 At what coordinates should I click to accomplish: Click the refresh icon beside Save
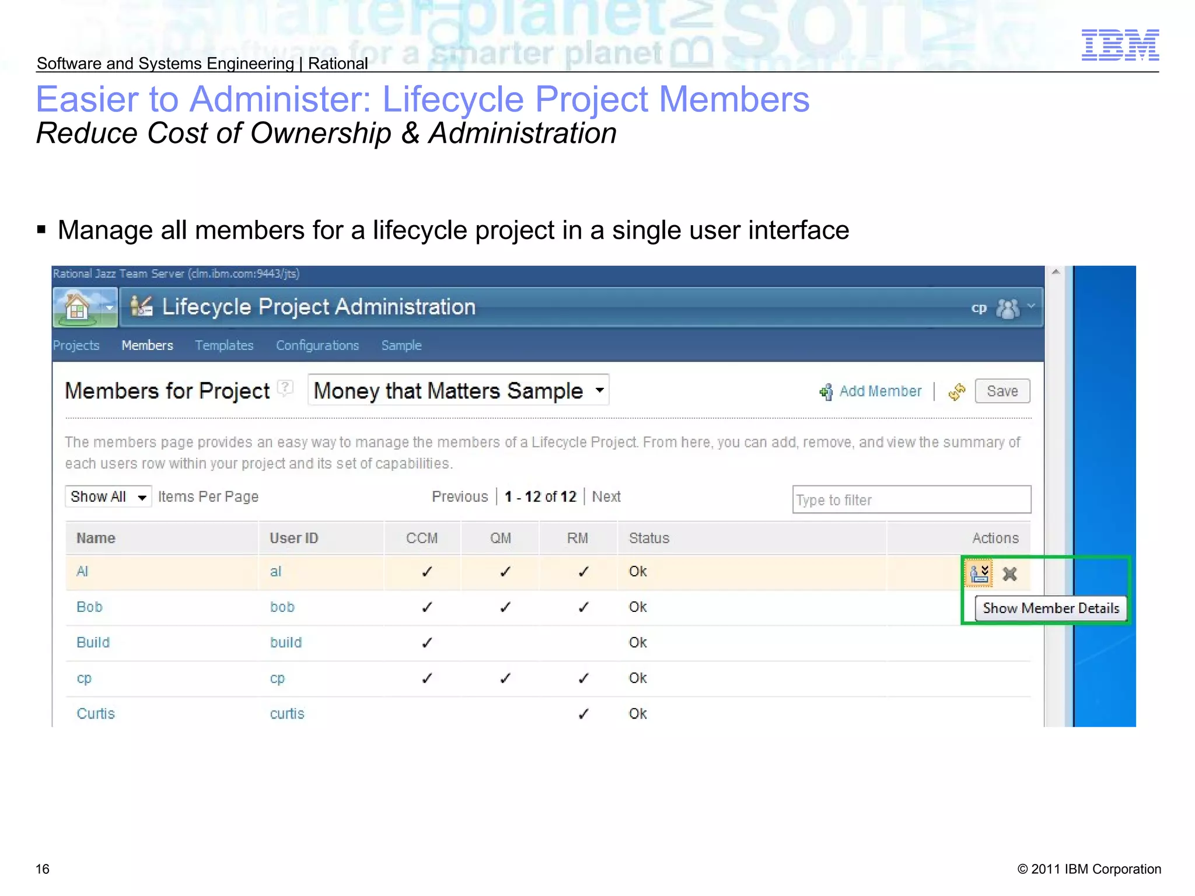tap(957, 391)
